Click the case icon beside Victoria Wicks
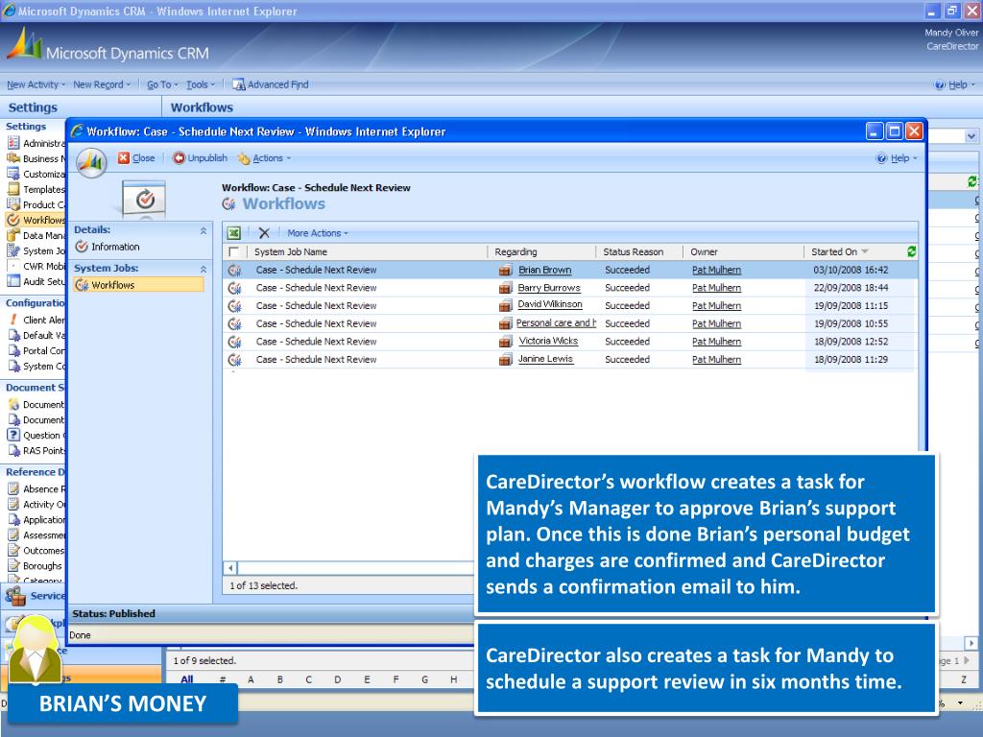Image resolution: width=983 pixels, height=737 pixels. tap(505, 342)
